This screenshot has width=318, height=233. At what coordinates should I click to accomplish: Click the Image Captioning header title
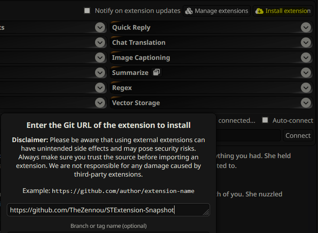point(141,58)
